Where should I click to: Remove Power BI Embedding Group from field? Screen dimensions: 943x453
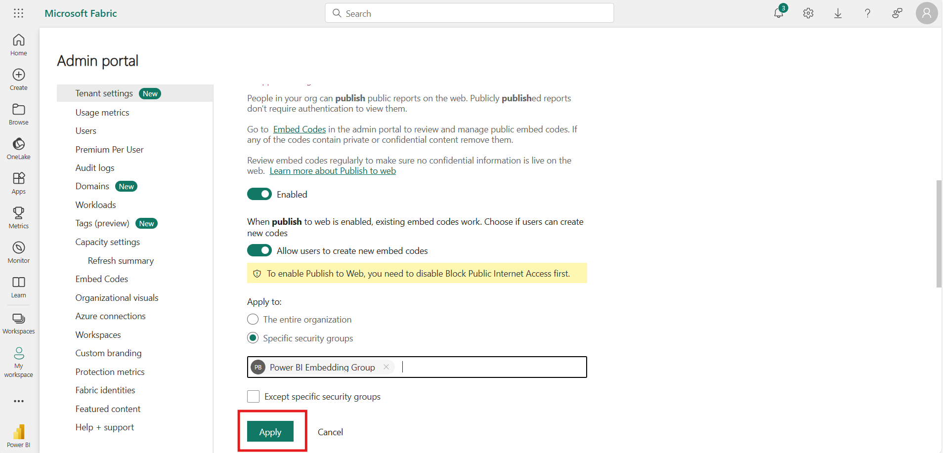click(x=386, y=367)
